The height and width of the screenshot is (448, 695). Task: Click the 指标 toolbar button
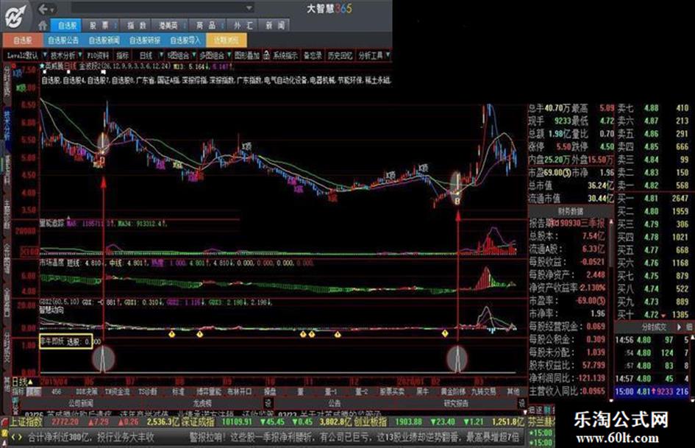(122, 55)
